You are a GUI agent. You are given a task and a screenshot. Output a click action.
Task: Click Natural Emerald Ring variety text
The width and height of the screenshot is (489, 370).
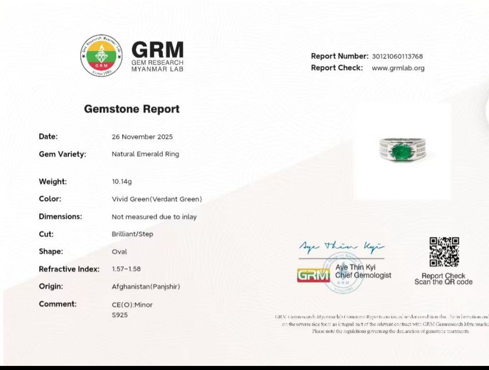point(145,154)
